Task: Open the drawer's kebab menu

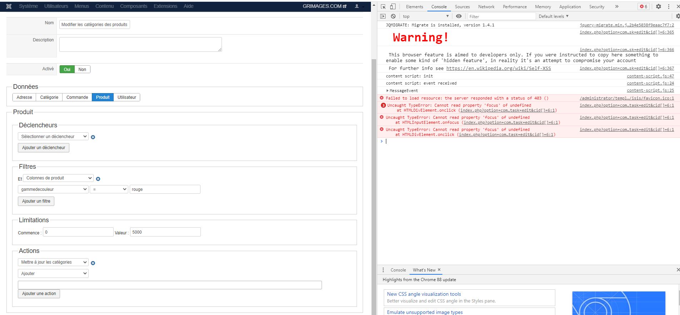Action: [383, 270]
